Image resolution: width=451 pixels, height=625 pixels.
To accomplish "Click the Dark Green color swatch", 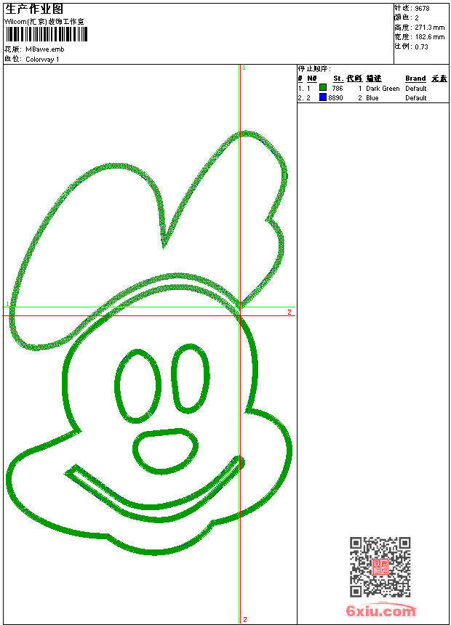I will click(323, 87).
